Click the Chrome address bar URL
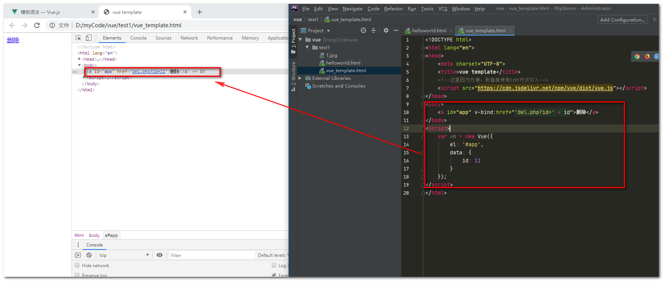 click(128, 25)
